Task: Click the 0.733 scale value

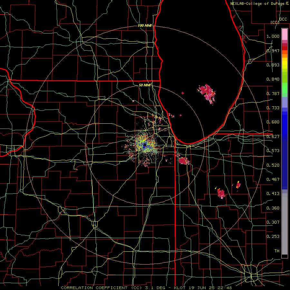Action: coord(273,108)
